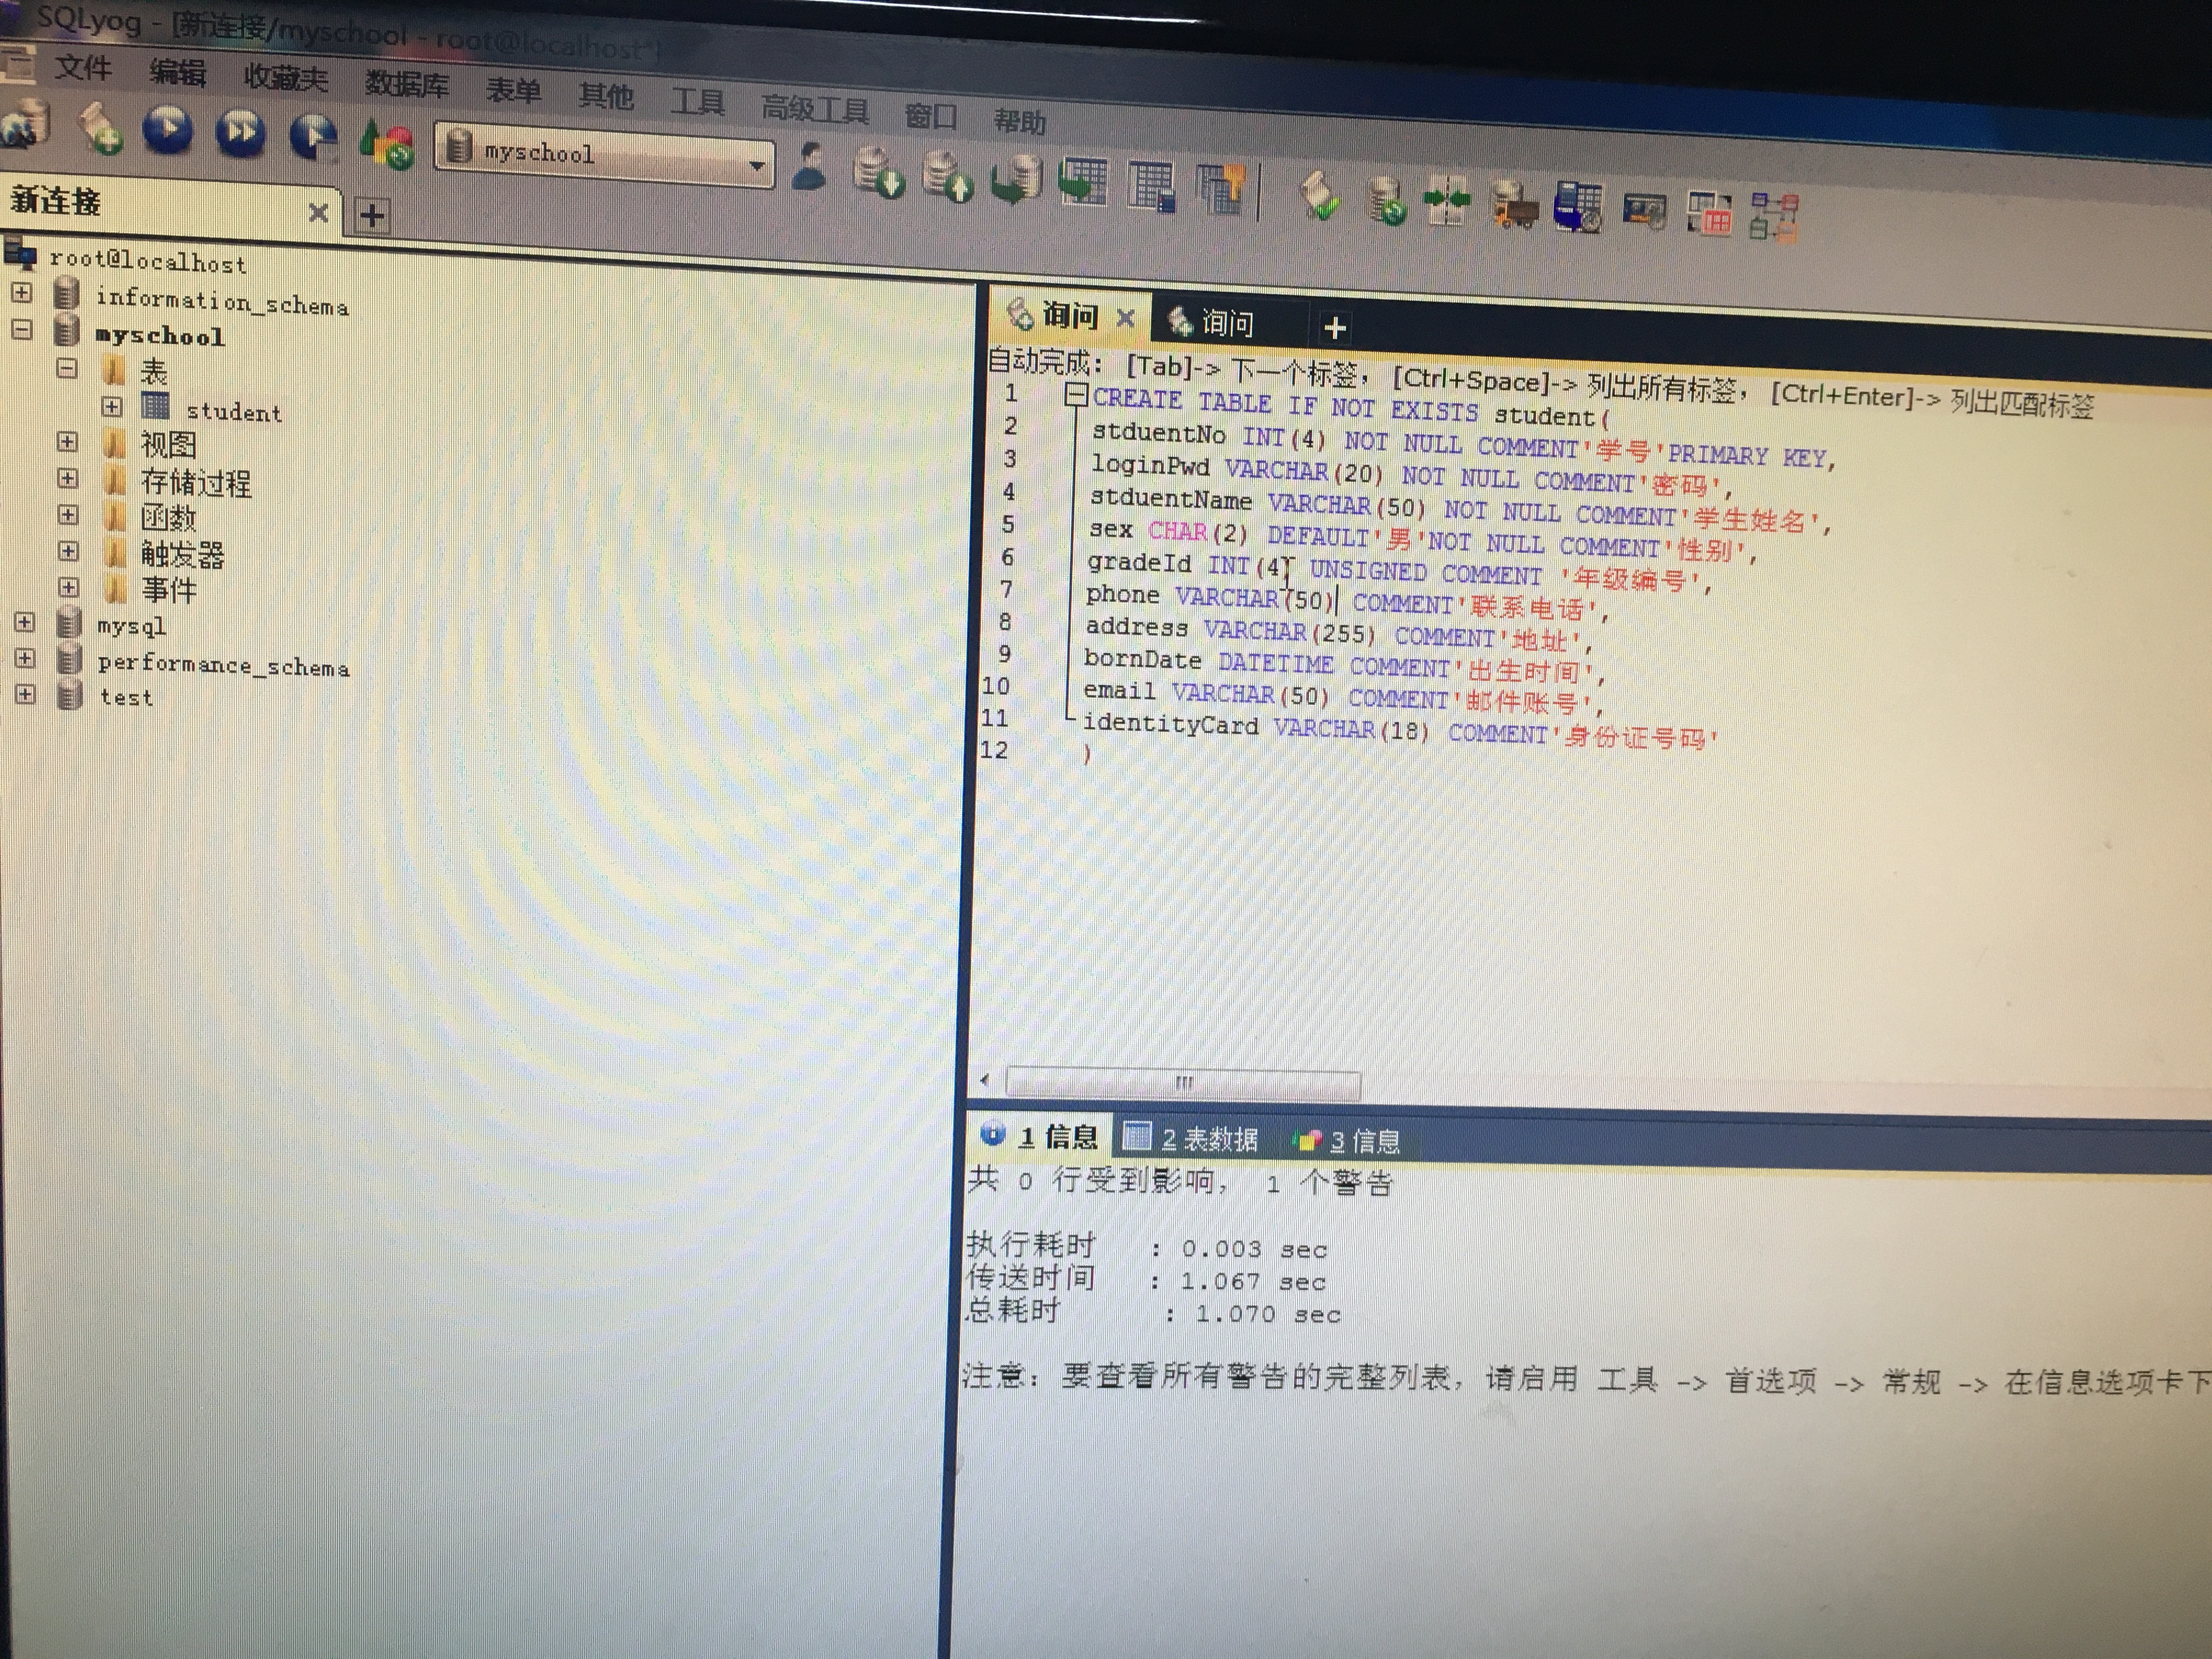Collapse the CREATE TABLE code fold marker
Image resolution: width=2212 pixels, height=1659 pixels.
1076,395
